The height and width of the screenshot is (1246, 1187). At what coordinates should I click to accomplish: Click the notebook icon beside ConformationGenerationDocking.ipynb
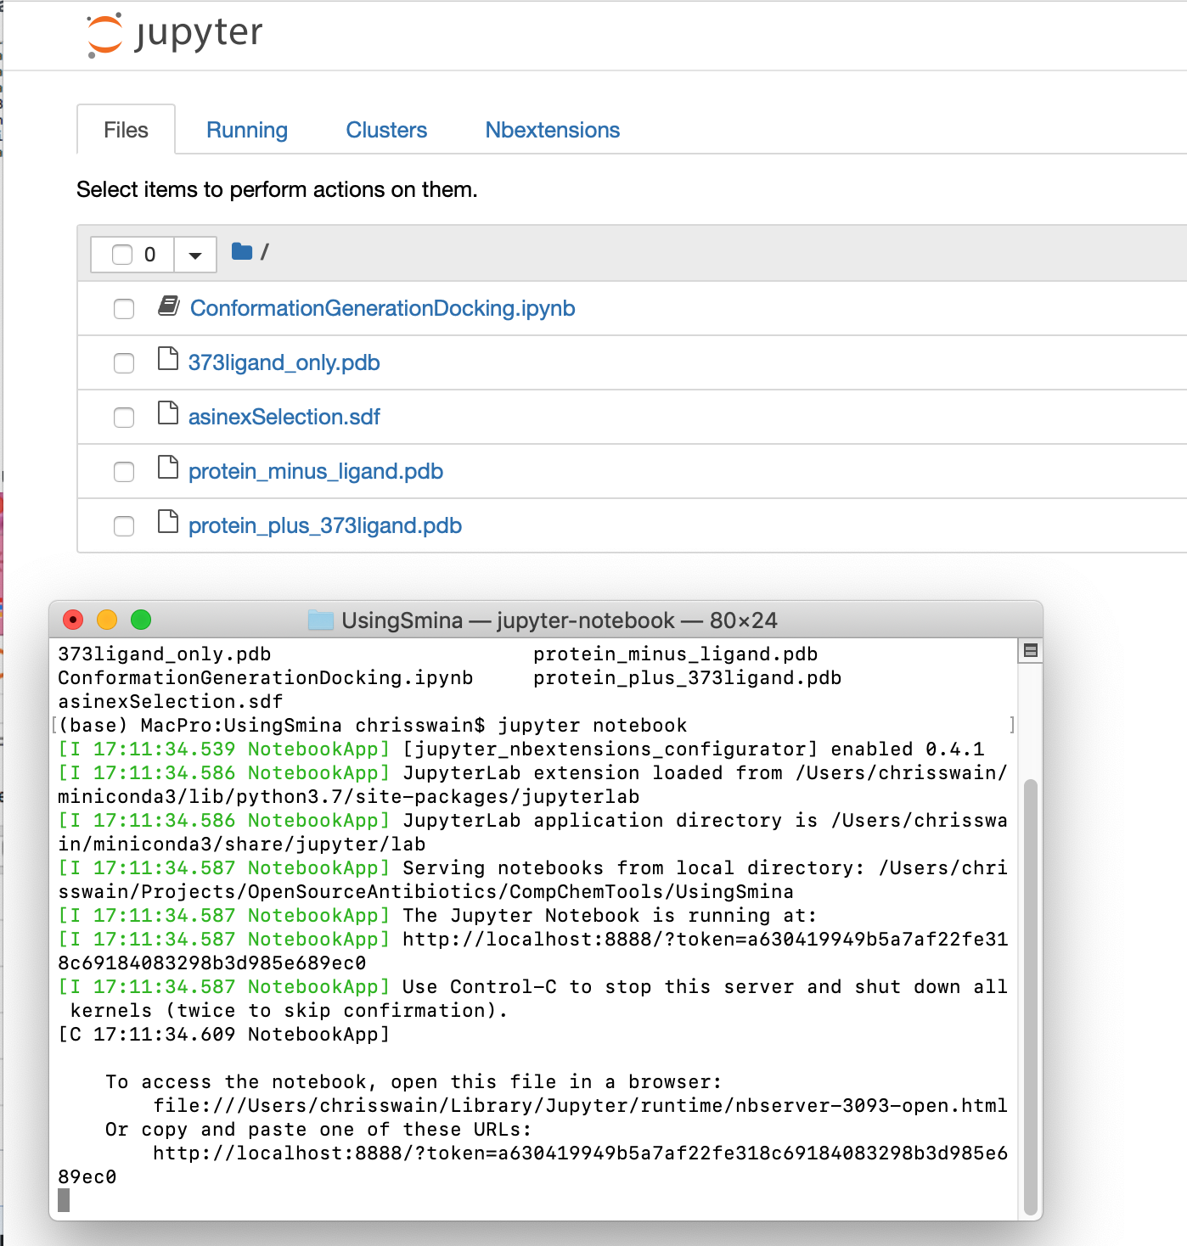pyautogui.click(x=169, y=306)
